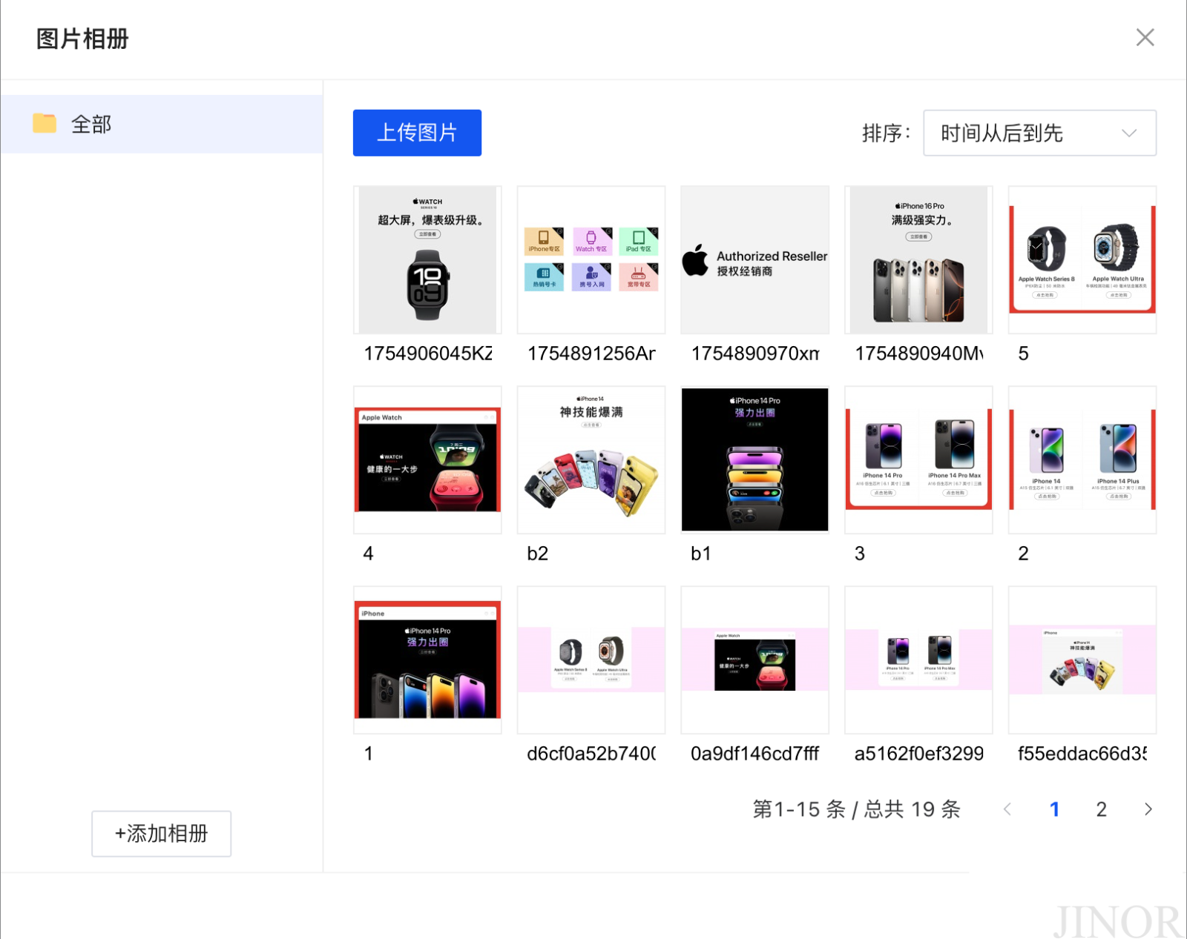The height and width of the screenshot is (939, 1187).
Task: Select the thumbnail labeled 4
Action: [427, 459]
